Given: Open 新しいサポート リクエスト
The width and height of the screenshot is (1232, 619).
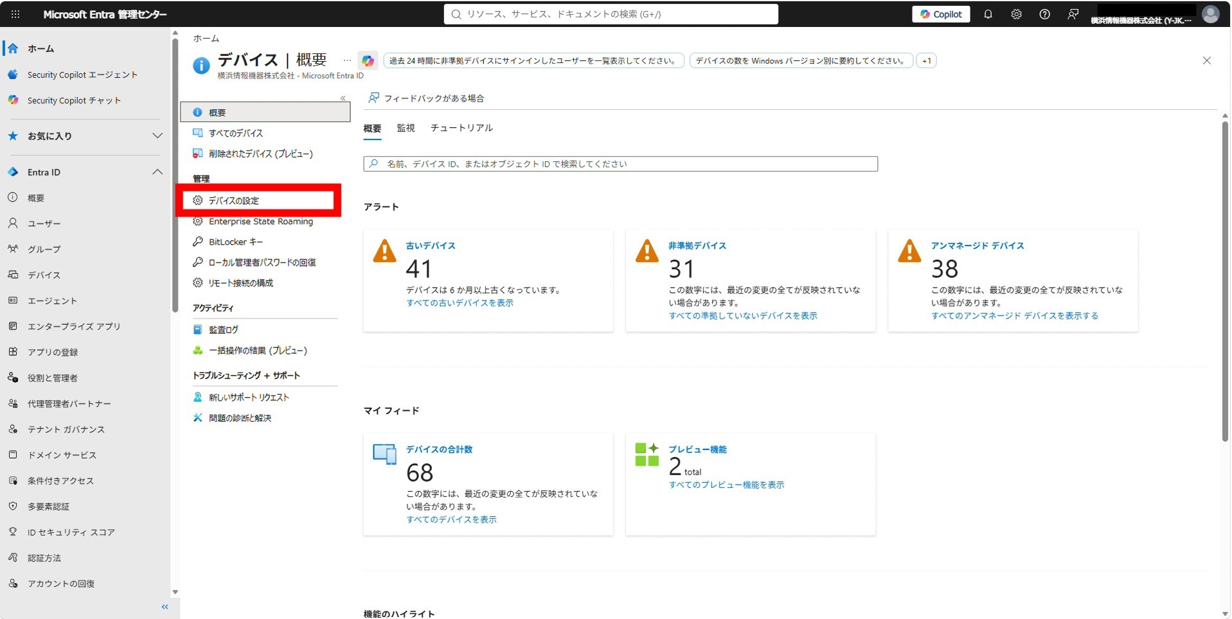Looking at the screenshot, I should (249, 397).
